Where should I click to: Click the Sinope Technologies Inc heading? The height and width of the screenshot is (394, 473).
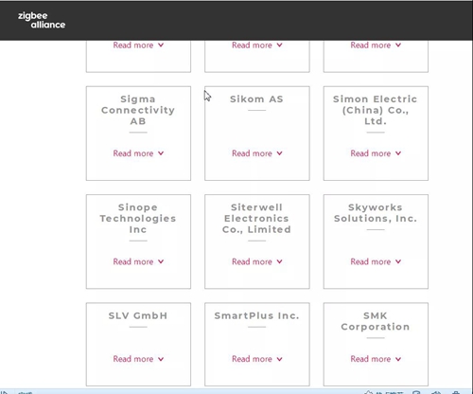pos(138,219)
